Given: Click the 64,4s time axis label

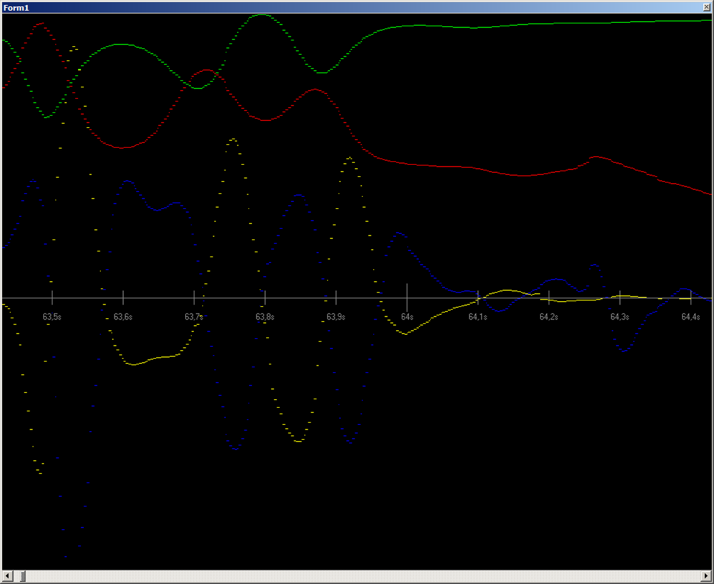Looking at the screenshot, I should pyautogui.click(x=691, y=317).
